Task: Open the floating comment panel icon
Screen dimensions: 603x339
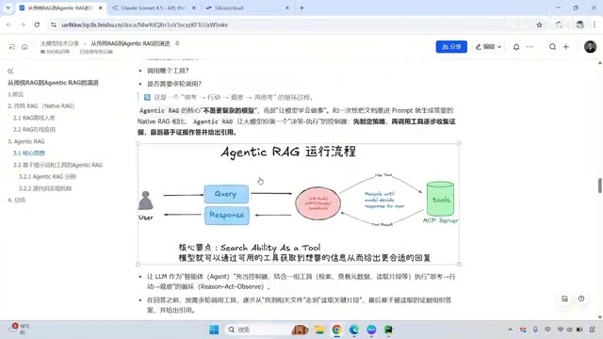Action: coord(564,299)
